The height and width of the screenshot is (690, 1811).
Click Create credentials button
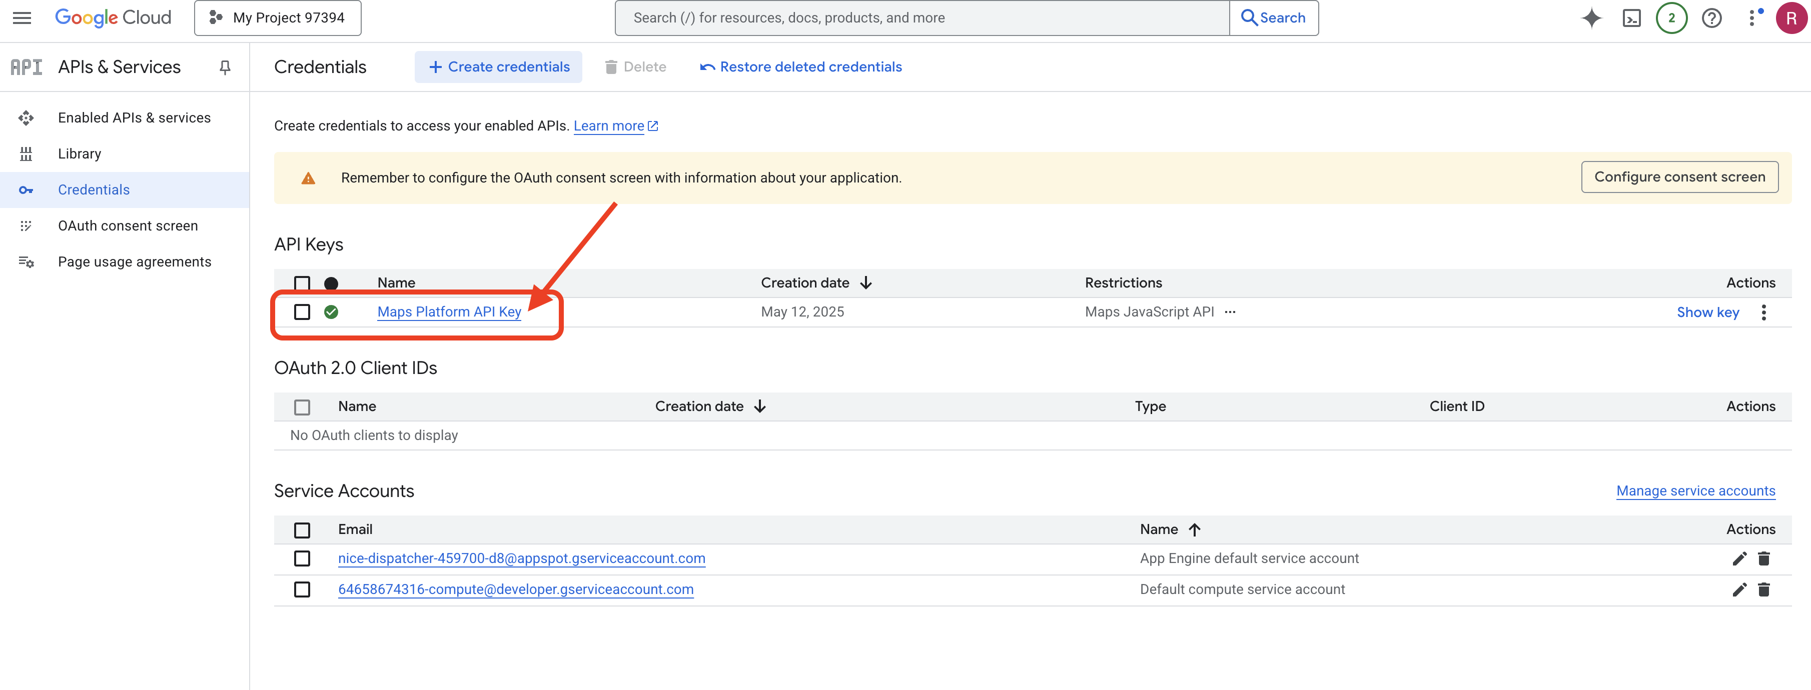498,67
